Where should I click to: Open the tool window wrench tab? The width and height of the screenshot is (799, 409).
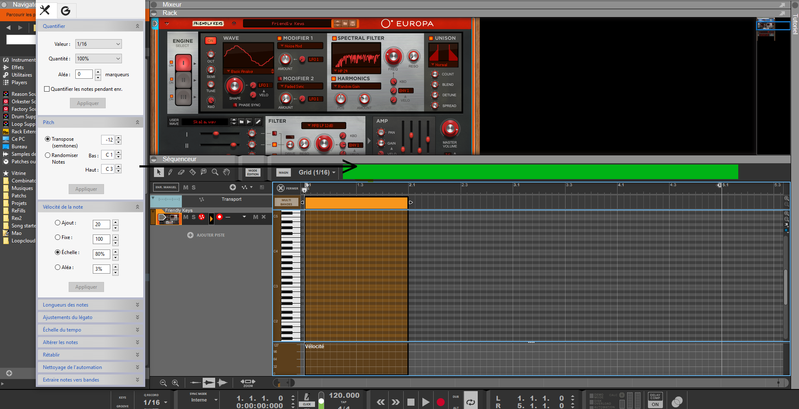[45, 10]
